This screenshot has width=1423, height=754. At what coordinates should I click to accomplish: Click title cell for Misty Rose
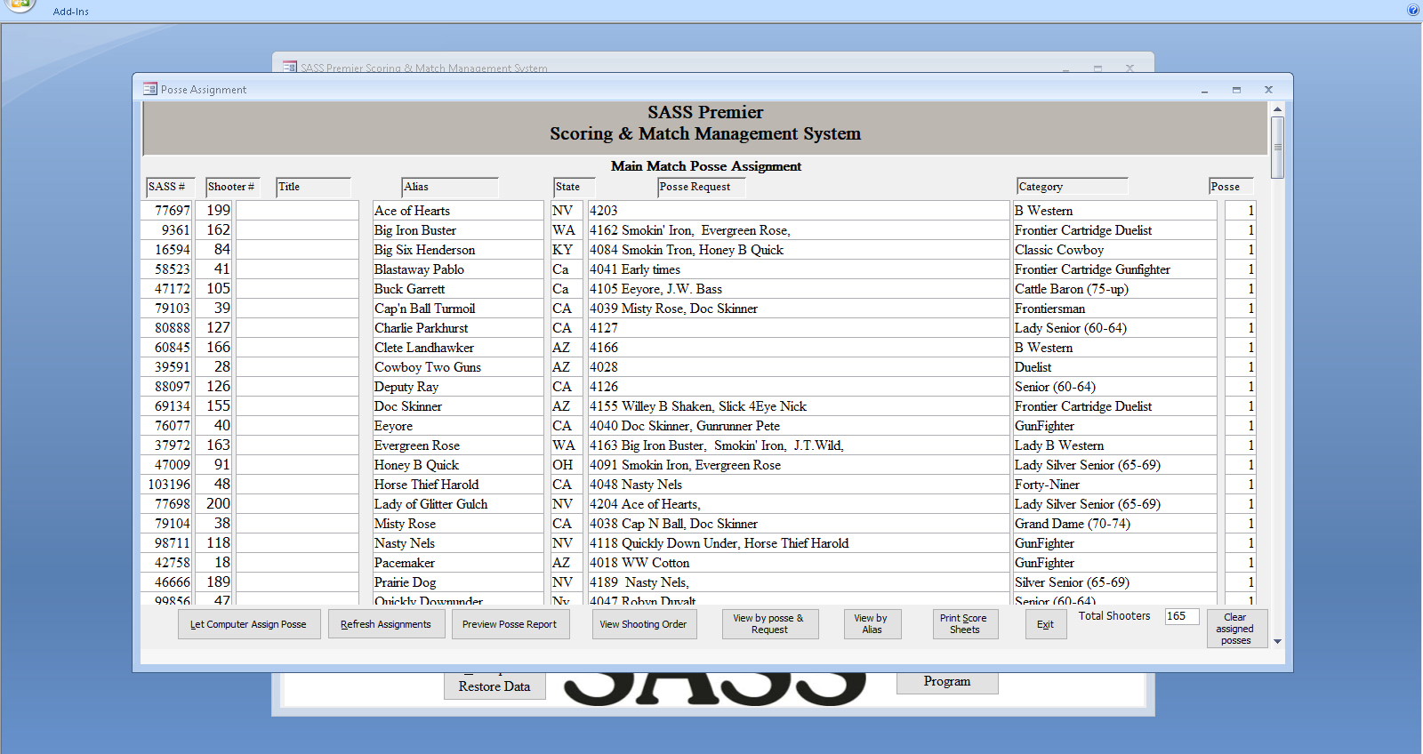pyautogui.click(x=297, y=524)
